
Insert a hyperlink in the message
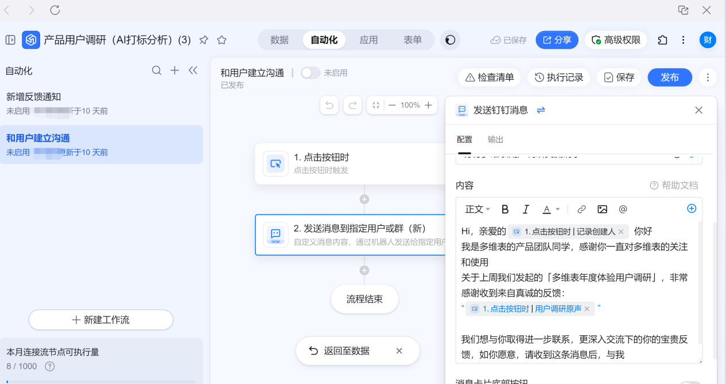tap(581, 209)
